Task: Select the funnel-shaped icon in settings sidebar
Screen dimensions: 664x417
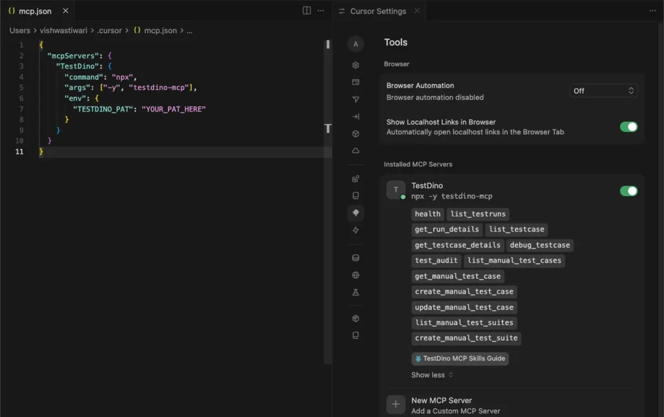Action: [x=355, y=99]
